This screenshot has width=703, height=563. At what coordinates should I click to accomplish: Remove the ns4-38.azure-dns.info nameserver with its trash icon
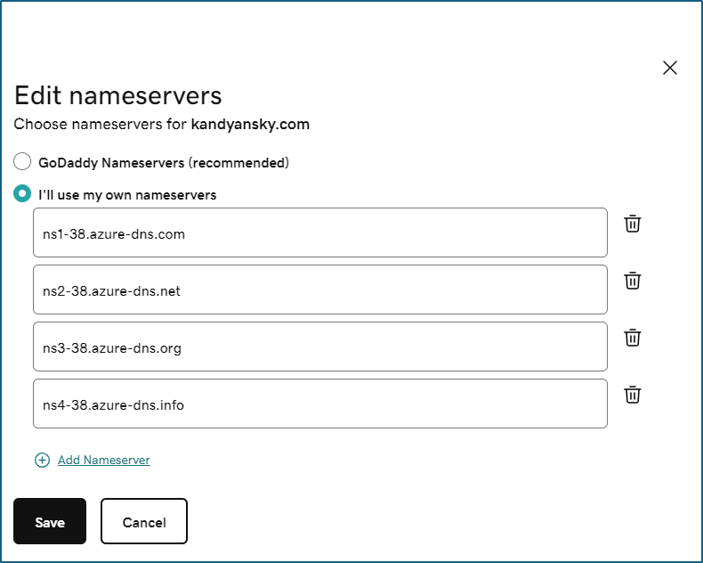632,395
